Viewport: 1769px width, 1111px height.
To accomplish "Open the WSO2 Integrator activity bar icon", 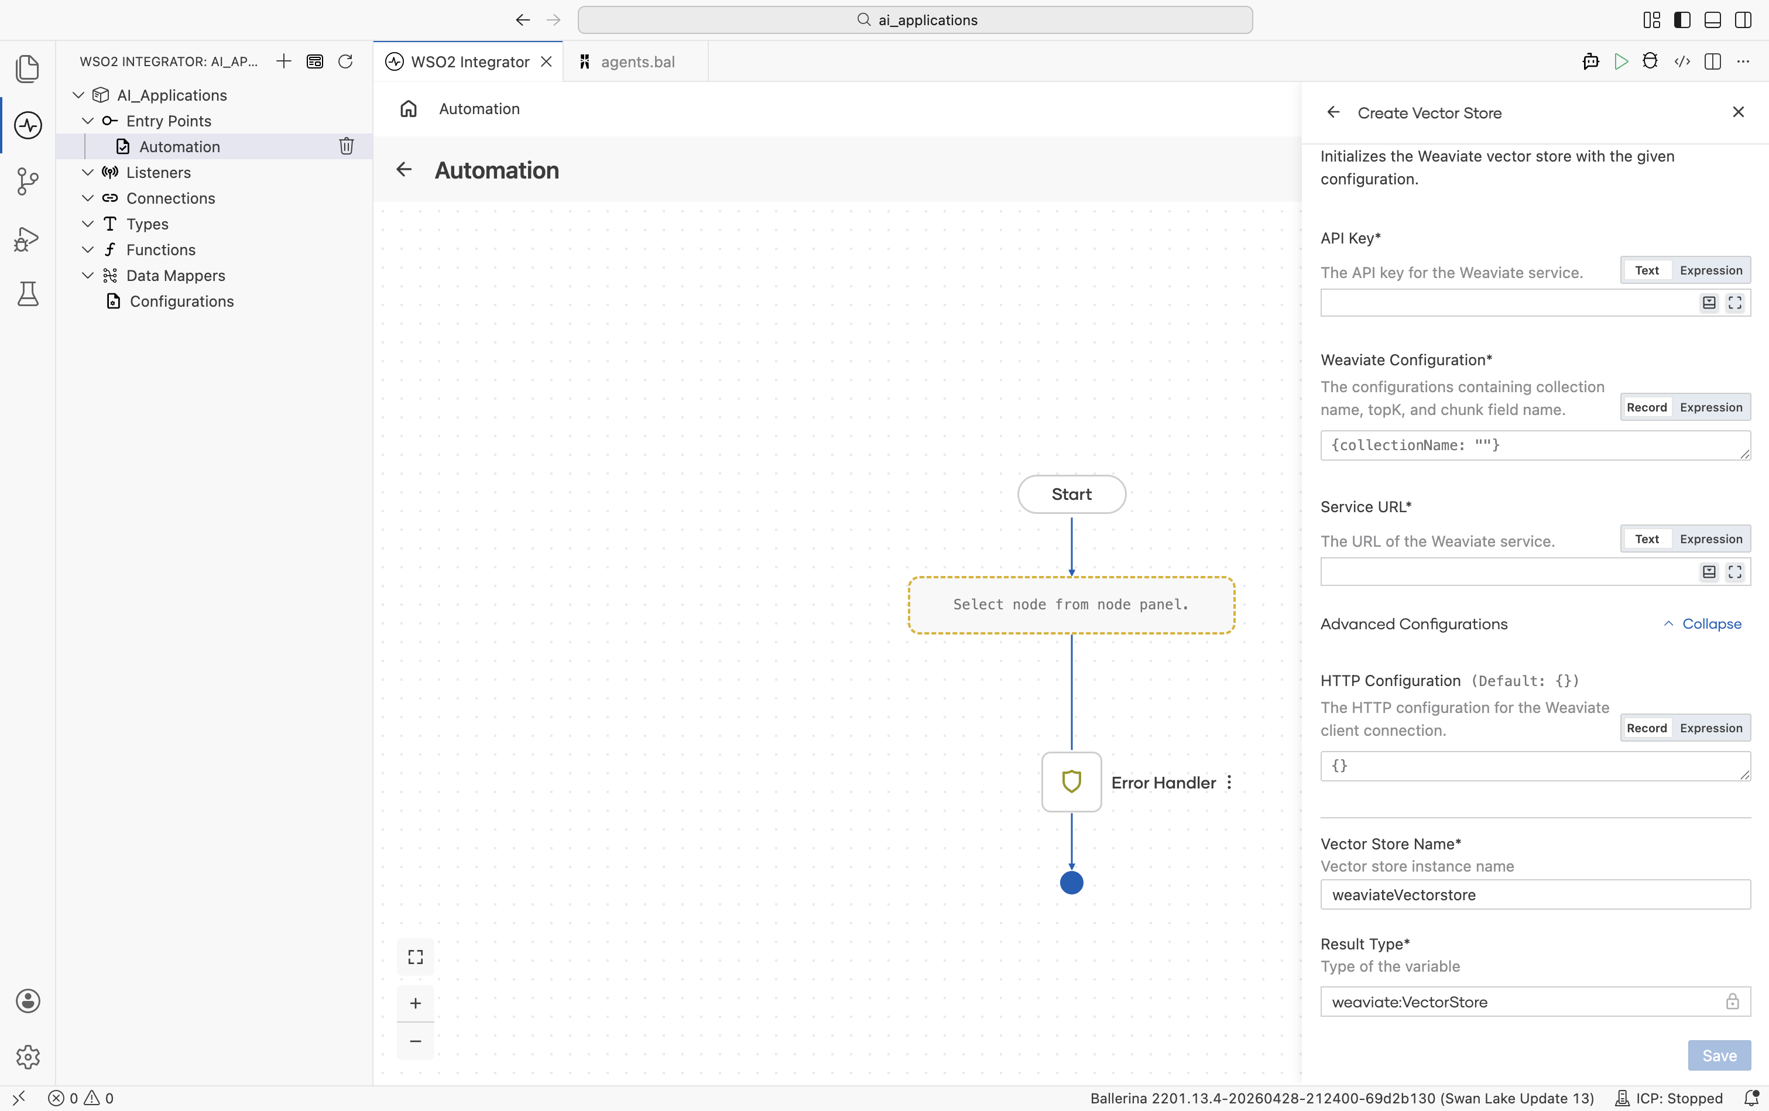I will (x=28, y=125).
